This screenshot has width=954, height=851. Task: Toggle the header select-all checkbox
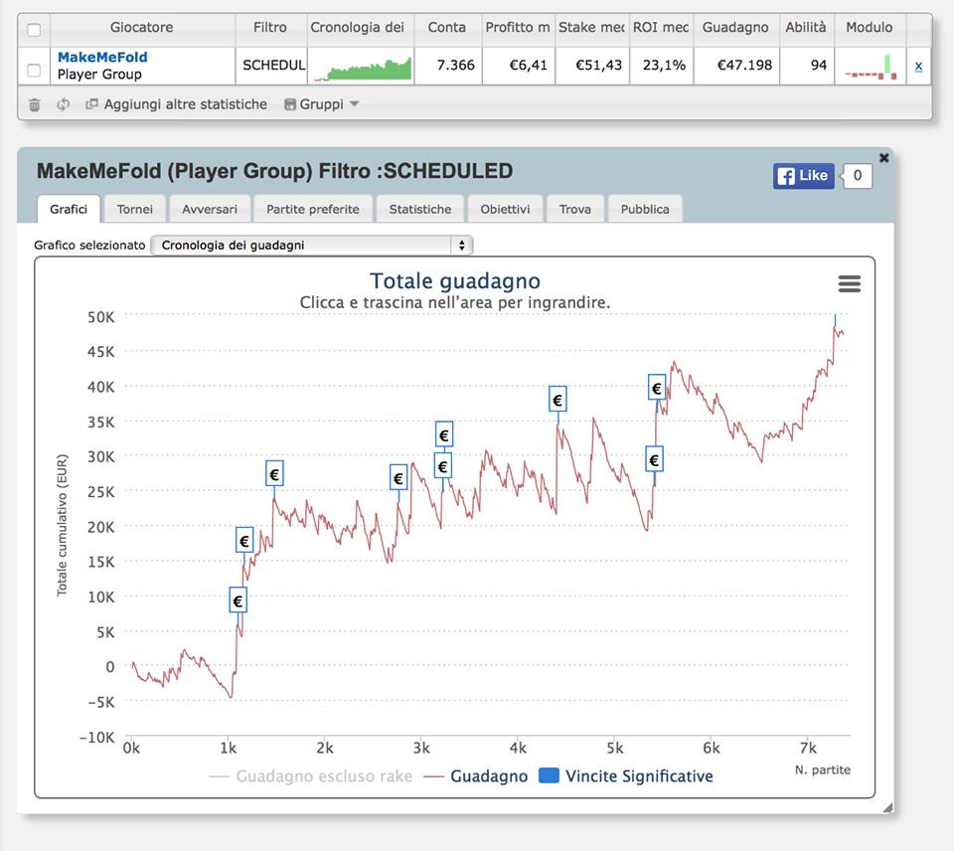[34, 30]
